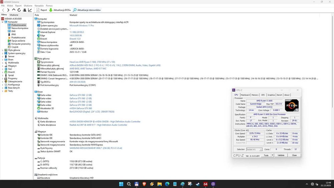Expand the Multimedia tree node

click(x=3, y=63)
